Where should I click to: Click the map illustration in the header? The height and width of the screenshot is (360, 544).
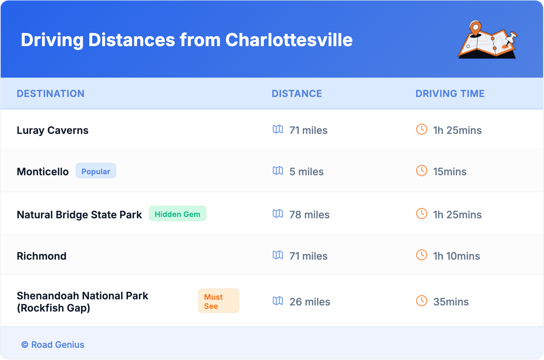click(487, 40)
